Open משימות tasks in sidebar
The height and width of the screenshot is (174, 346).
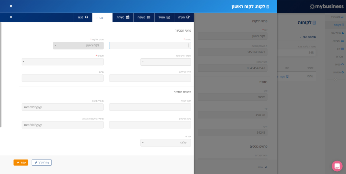point(338,41)
